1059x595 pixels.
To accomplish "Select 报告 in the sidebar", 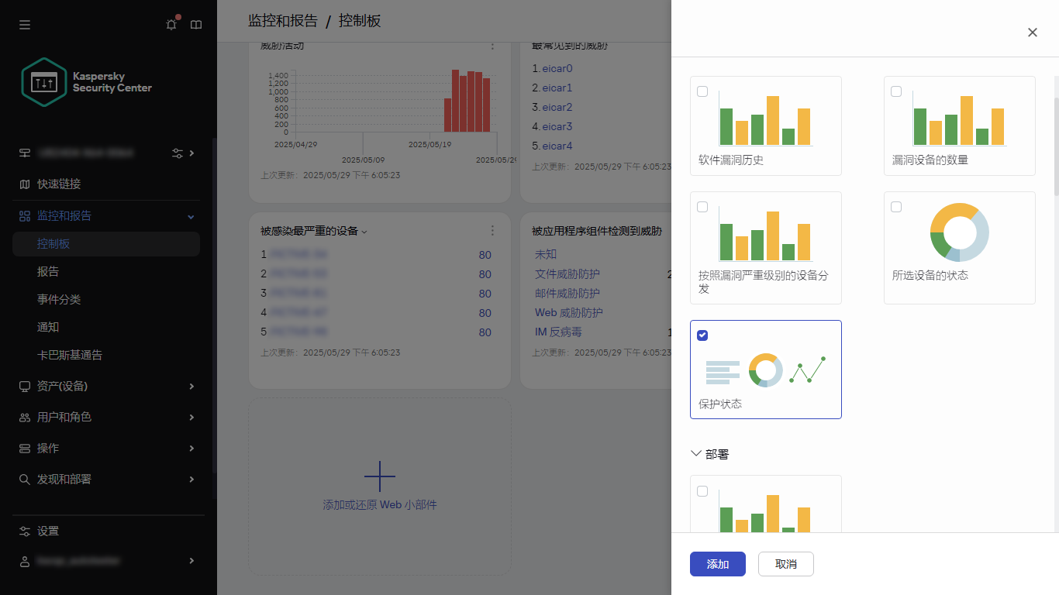I will (47, 271).
